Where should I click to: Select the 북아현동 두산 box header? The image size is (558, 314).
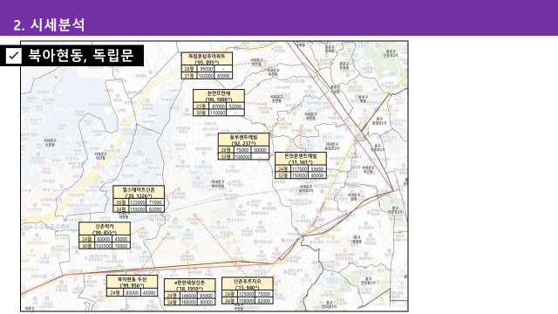132,282
